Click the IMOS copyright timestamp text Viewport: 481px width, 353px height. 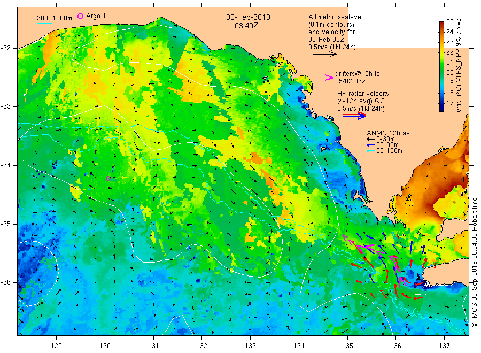point(474,263)
